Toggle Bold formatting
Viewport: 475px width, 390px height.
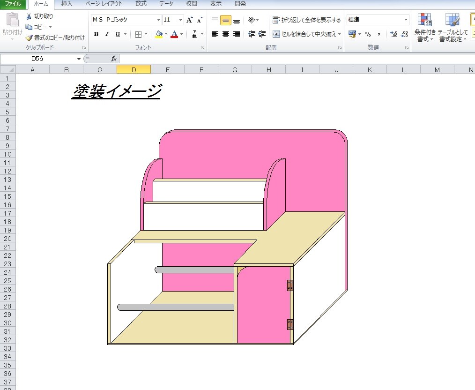[96, 34]
